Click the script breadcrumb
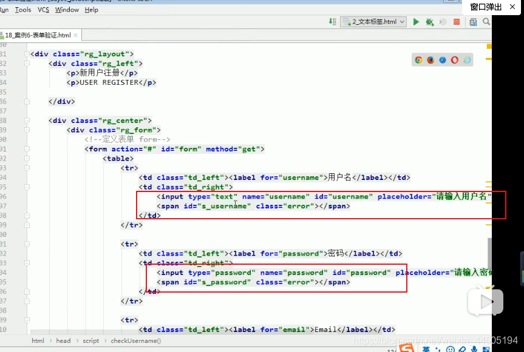This screenshot has width=524, height=352. click(x=91, y=340)
